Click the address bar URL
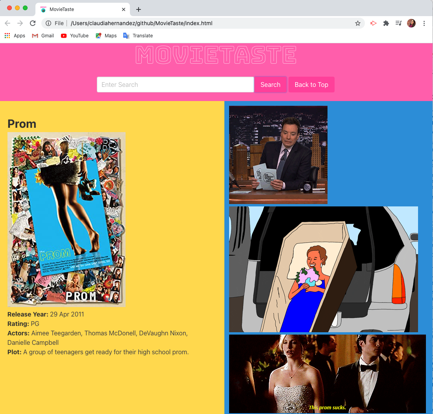This screenshot has width=433, height=414. [x=141, y=23]
